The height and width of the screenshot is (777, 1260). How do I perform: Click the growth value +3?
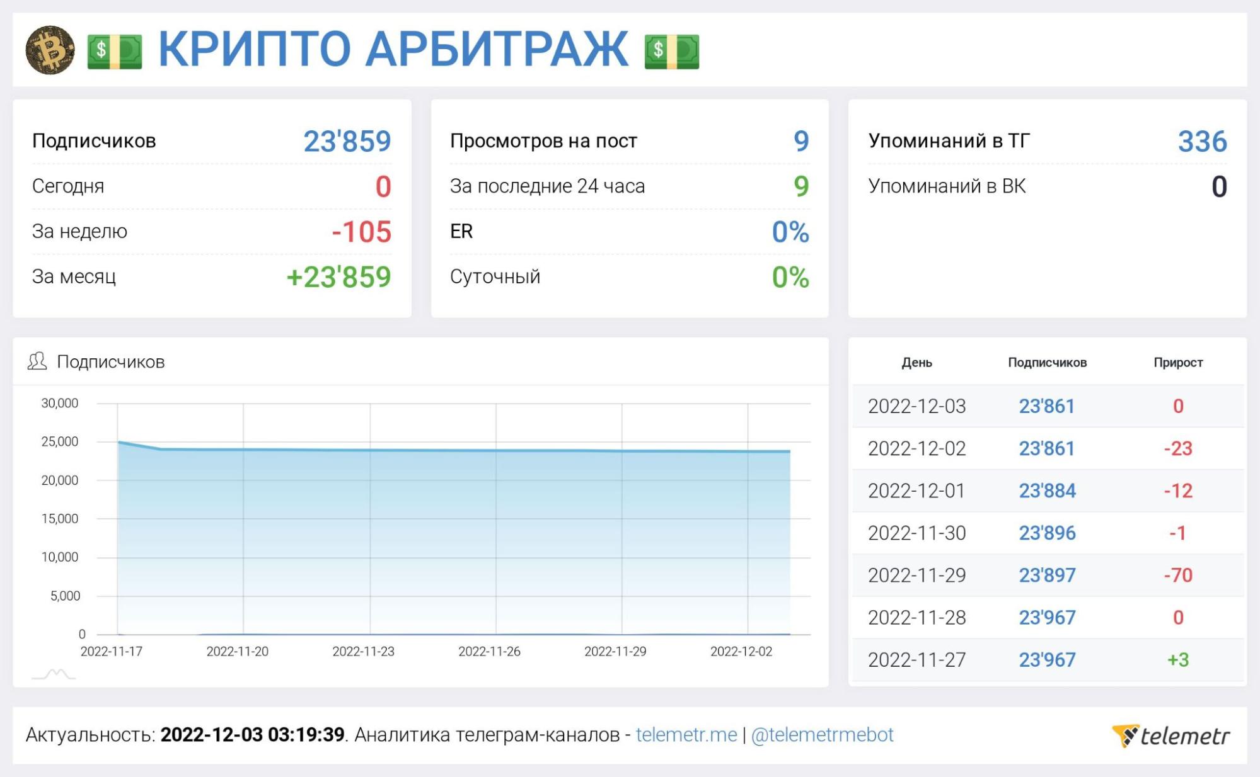pyautogui.click(x=1178, y=659)
